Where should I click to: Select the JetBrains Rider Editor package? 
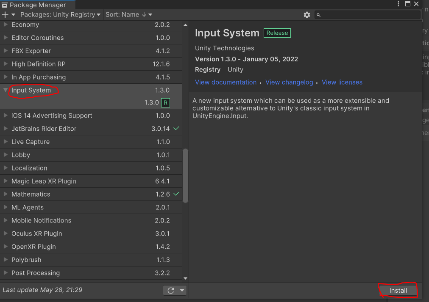[91, 129]
